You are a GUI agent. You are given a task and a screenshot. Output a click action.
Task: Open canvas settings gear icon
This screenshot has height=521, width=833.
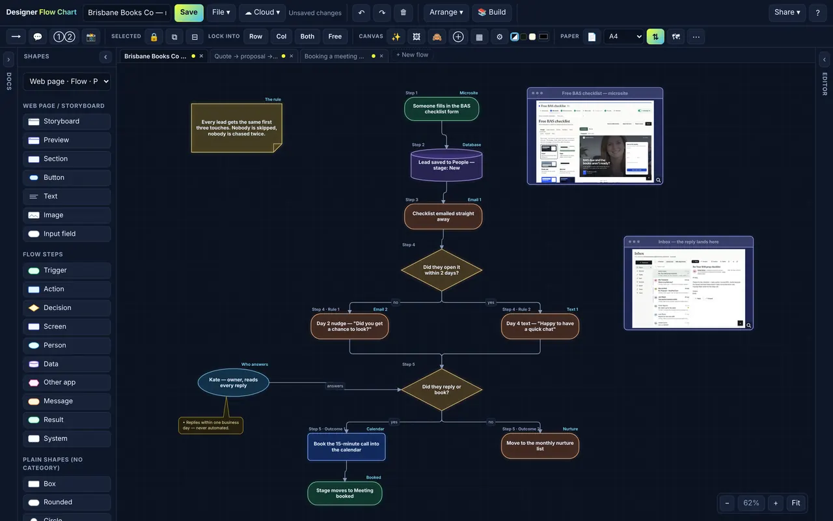[500, 36]
